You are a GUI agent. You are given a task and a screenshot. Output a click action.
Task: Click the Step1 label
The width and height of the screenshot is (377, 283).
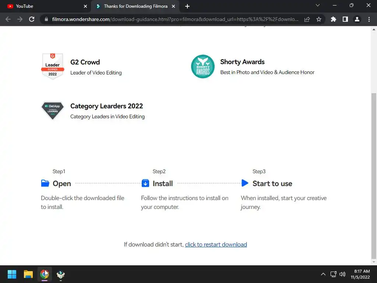(x=59, y=171)
